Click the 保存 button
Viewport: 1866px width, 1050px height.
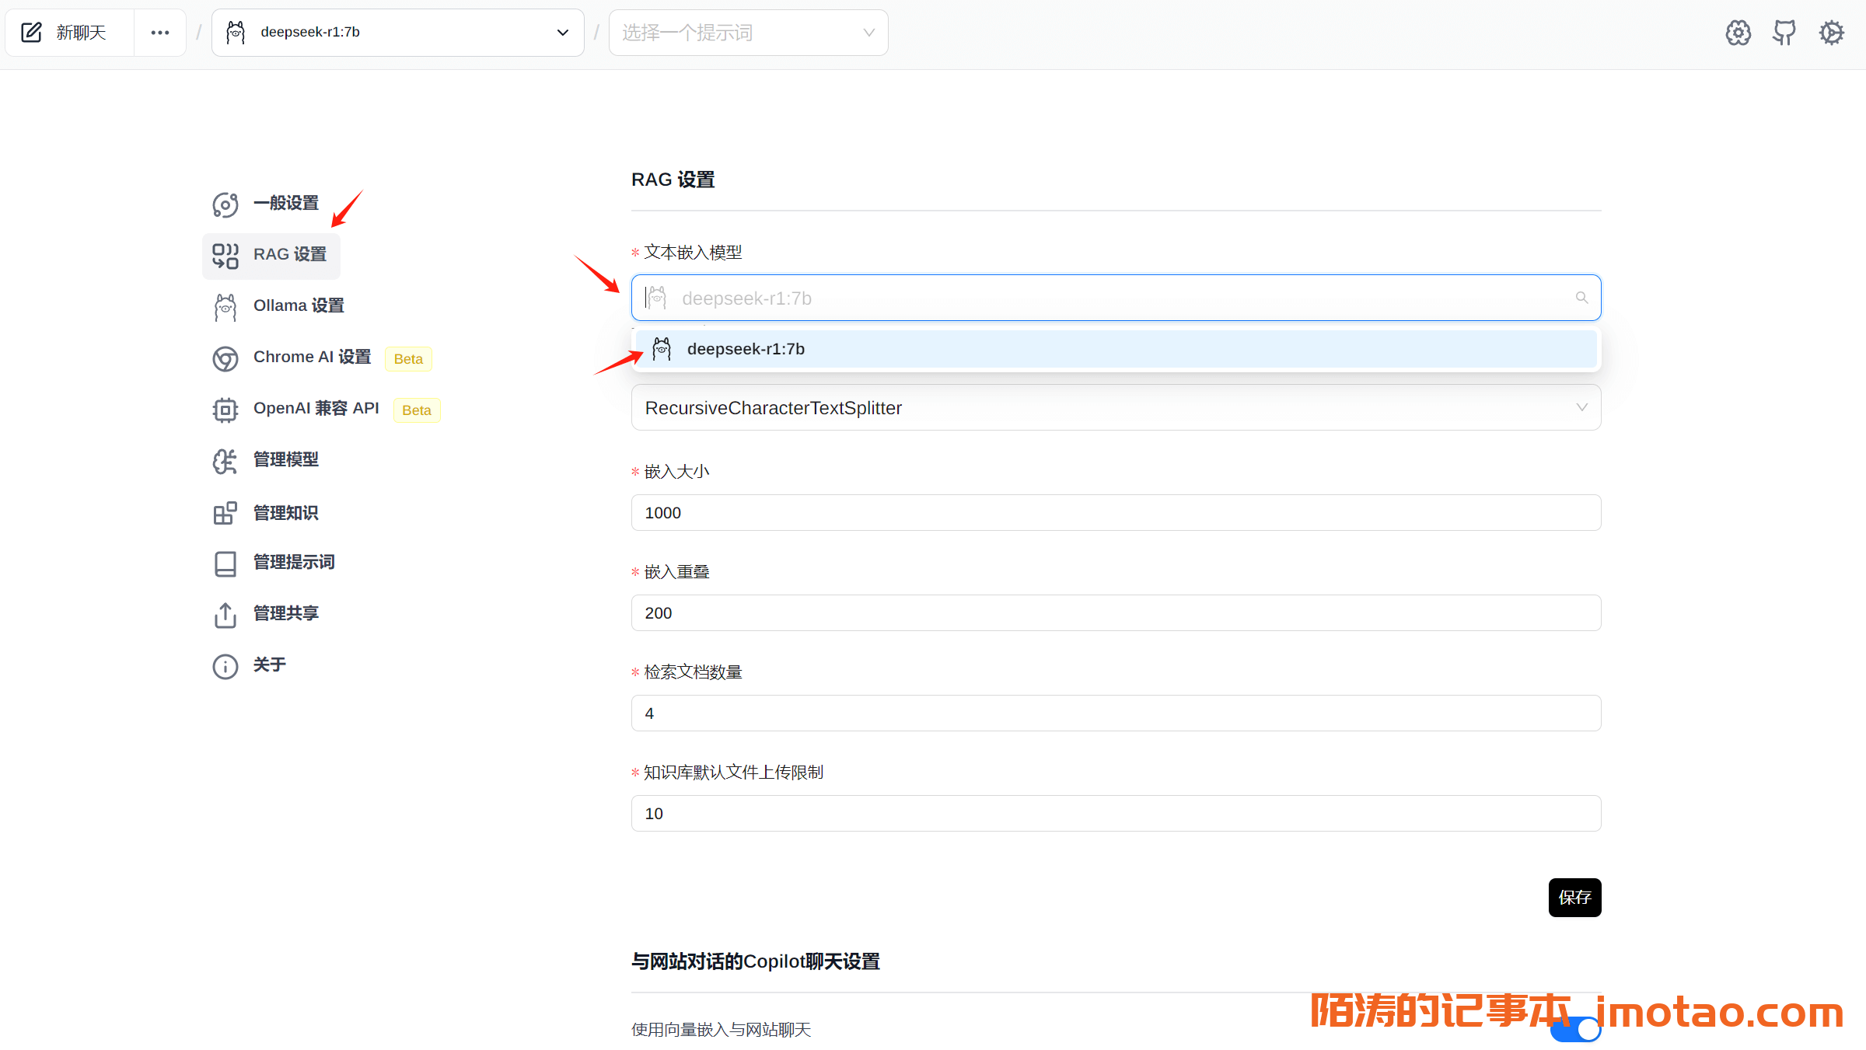[x=1575, y=898]
